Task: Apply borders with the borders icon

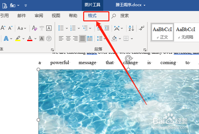Action: (x=126, y=39)
